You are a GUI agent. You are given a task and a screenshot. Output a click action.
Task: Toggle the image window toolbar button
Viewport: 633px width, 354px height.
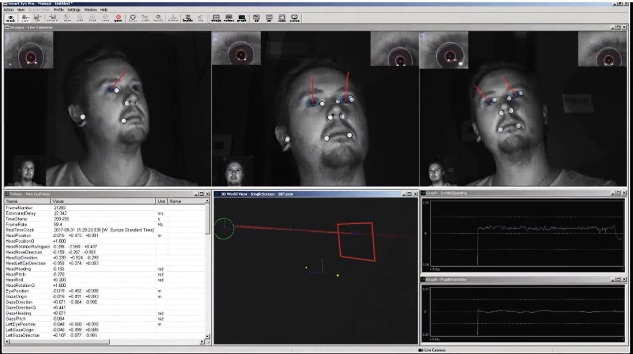[x=216, y=18]
